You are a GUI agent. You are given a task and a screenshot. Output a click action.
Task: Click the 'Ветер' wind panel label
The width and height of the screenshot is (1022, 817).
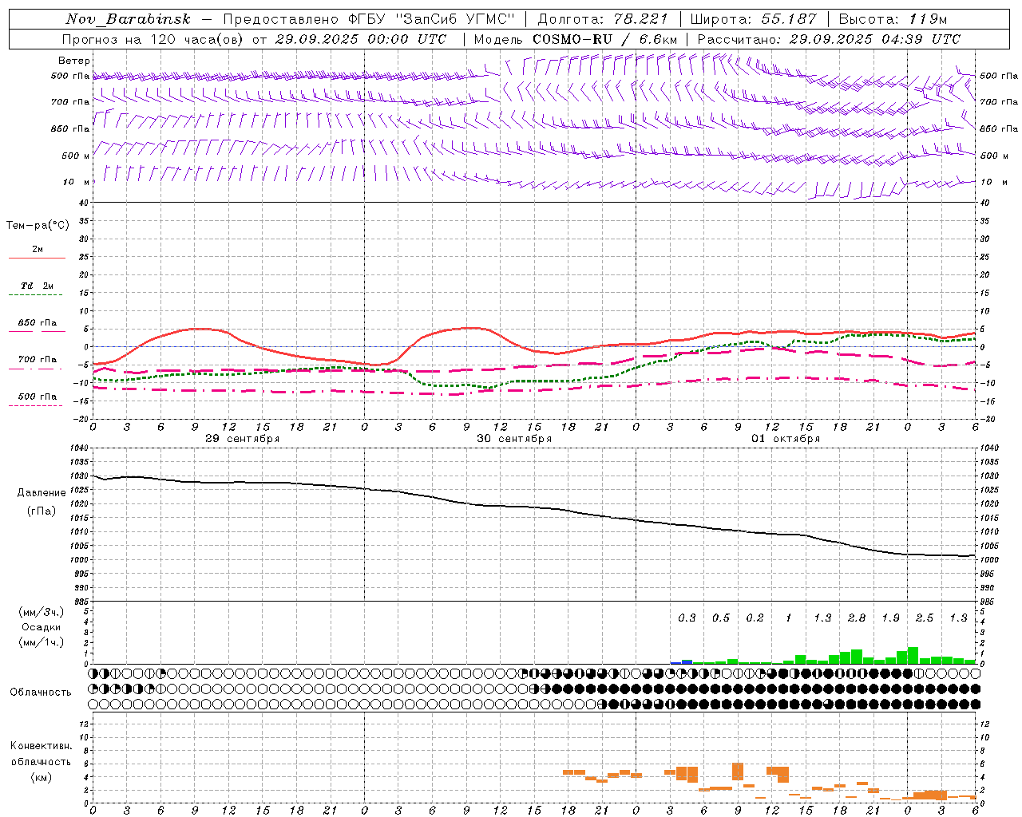74,61
